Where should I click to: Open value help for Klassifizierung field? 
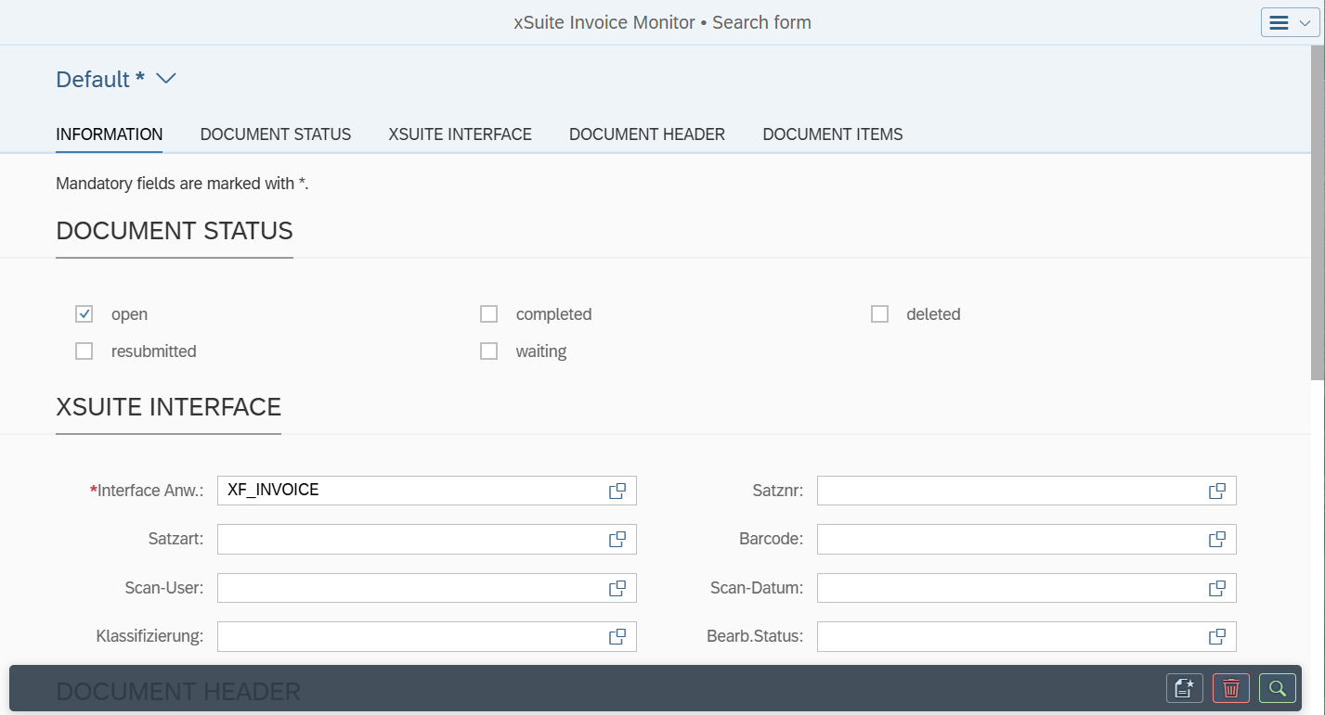pyautogui.click(x=617, y=636)
